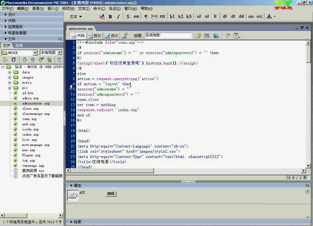Open the MOVIE site dropdown
The width and height of the screenshot is (313, 226).
(x=35, y=53)
